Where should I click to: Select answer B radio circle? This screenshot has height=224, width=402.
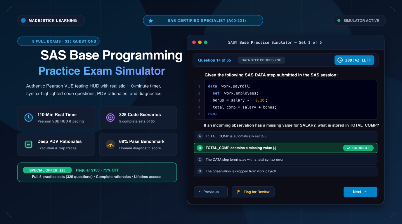point(200,148)
